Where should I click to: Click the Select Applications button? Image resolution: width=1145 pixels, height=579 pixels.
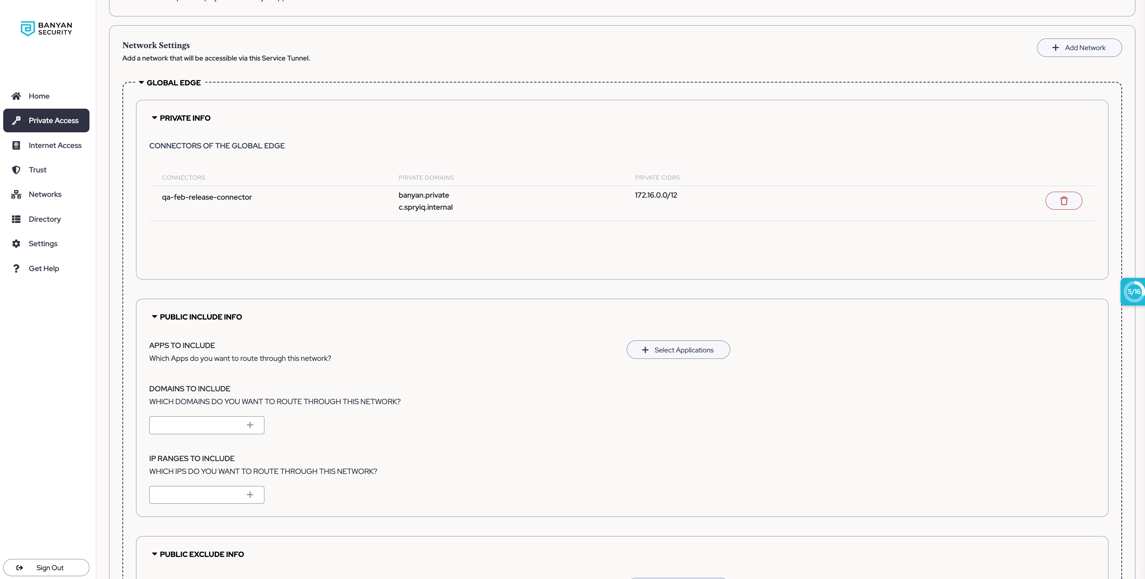[678, 350]
